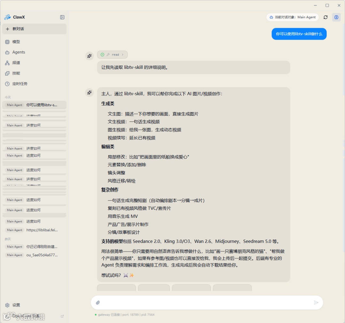The width and height of the screenshot is (345, 323).
Task: Click the heading 复杂创作
Action: (110, 190)
